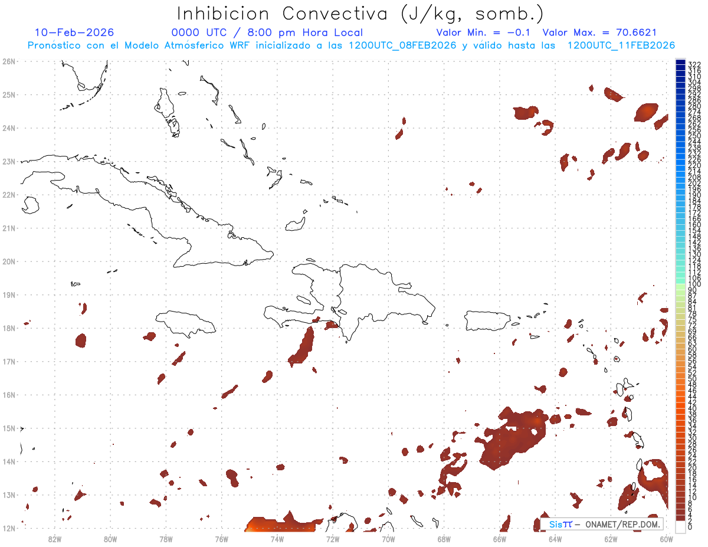
Task: Click the 64W longitude label
Action: [x=555, y=538]
